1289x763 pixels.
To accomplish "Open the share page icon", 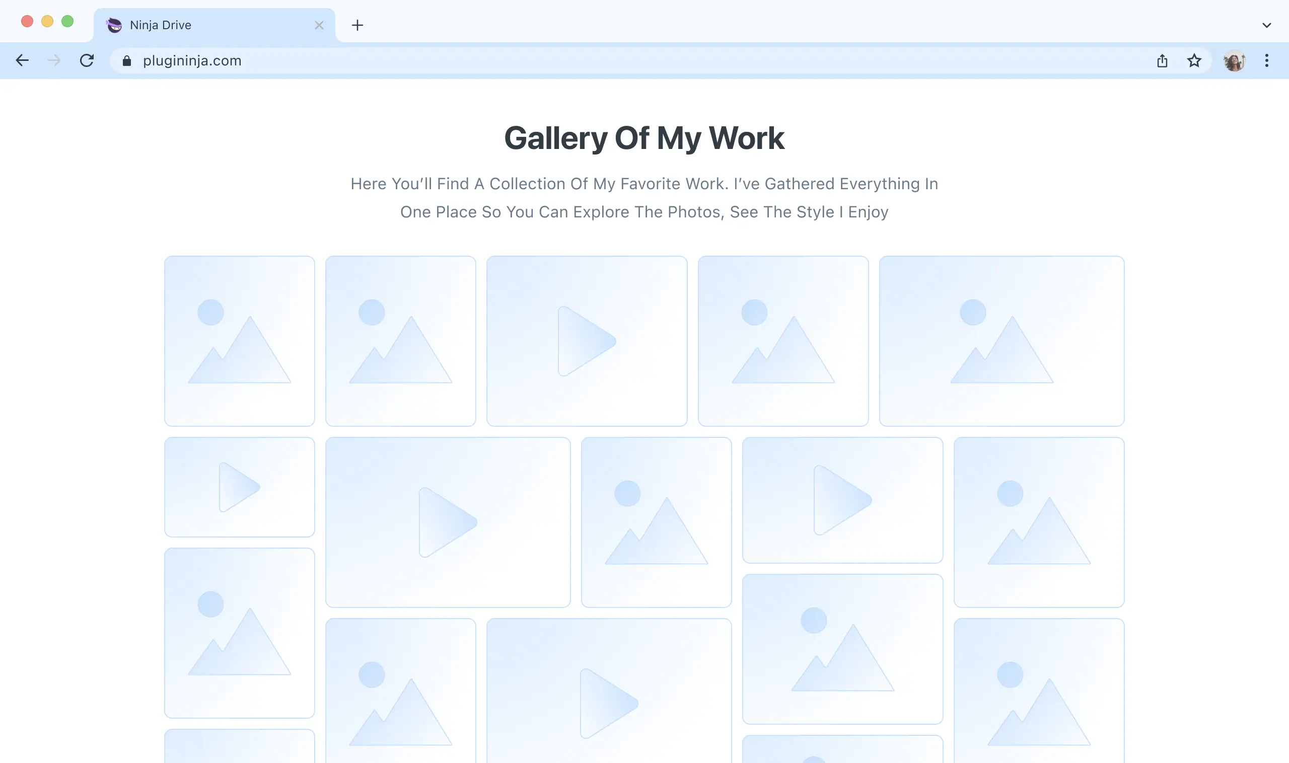I will coord(1162,61).
